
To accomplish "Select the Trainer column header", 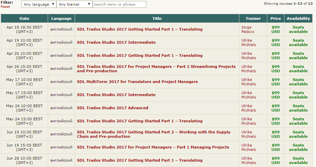I will (253, 18).
